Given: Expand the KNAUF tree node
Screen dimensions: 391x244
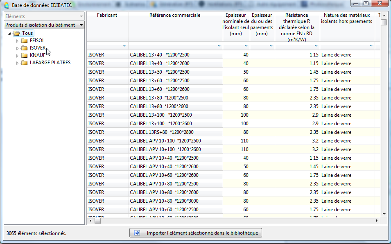Looking at the screenshot, I should [17, 56].
